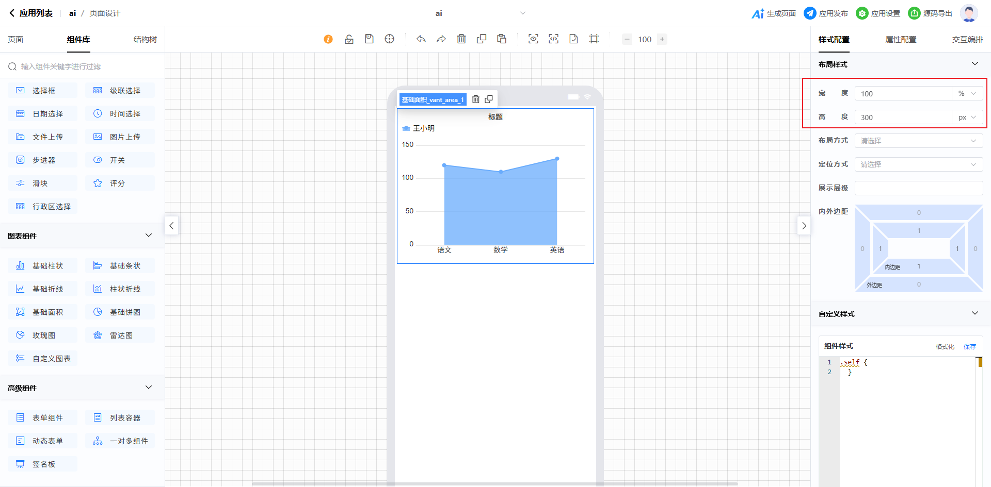The width and height of the screenshot is (991, 487).
Task: Collapse the left panel with arrow handle
Action: point(172,226)
